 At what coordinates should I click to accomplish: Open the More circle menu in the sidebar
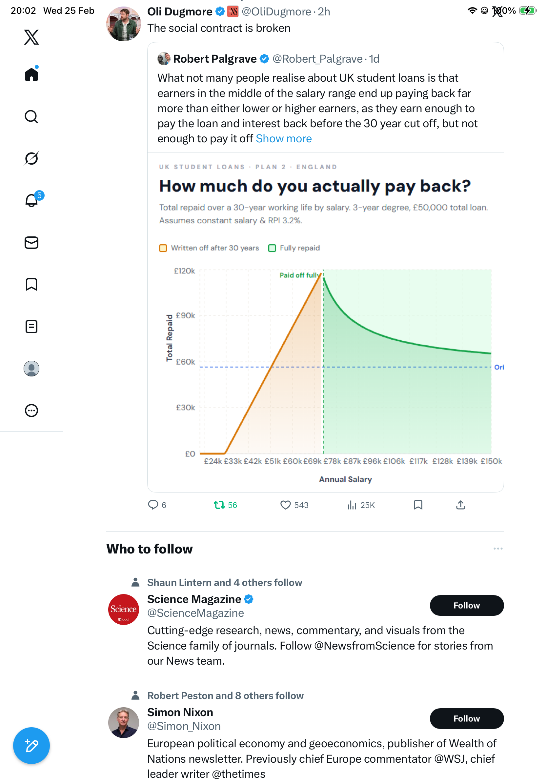tap(31, 410)
